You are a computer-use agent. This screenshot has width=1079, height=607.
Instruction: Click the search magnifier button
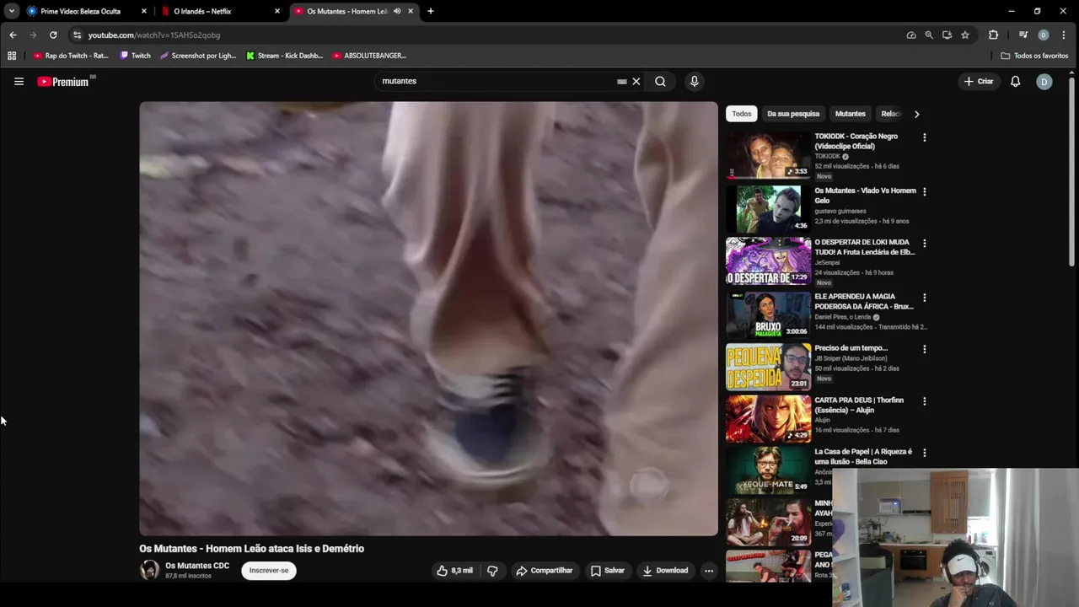(x=660, y=82)
